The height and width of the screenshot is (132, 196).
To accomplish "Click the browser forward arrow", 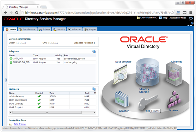I will (x=11, y=13).
